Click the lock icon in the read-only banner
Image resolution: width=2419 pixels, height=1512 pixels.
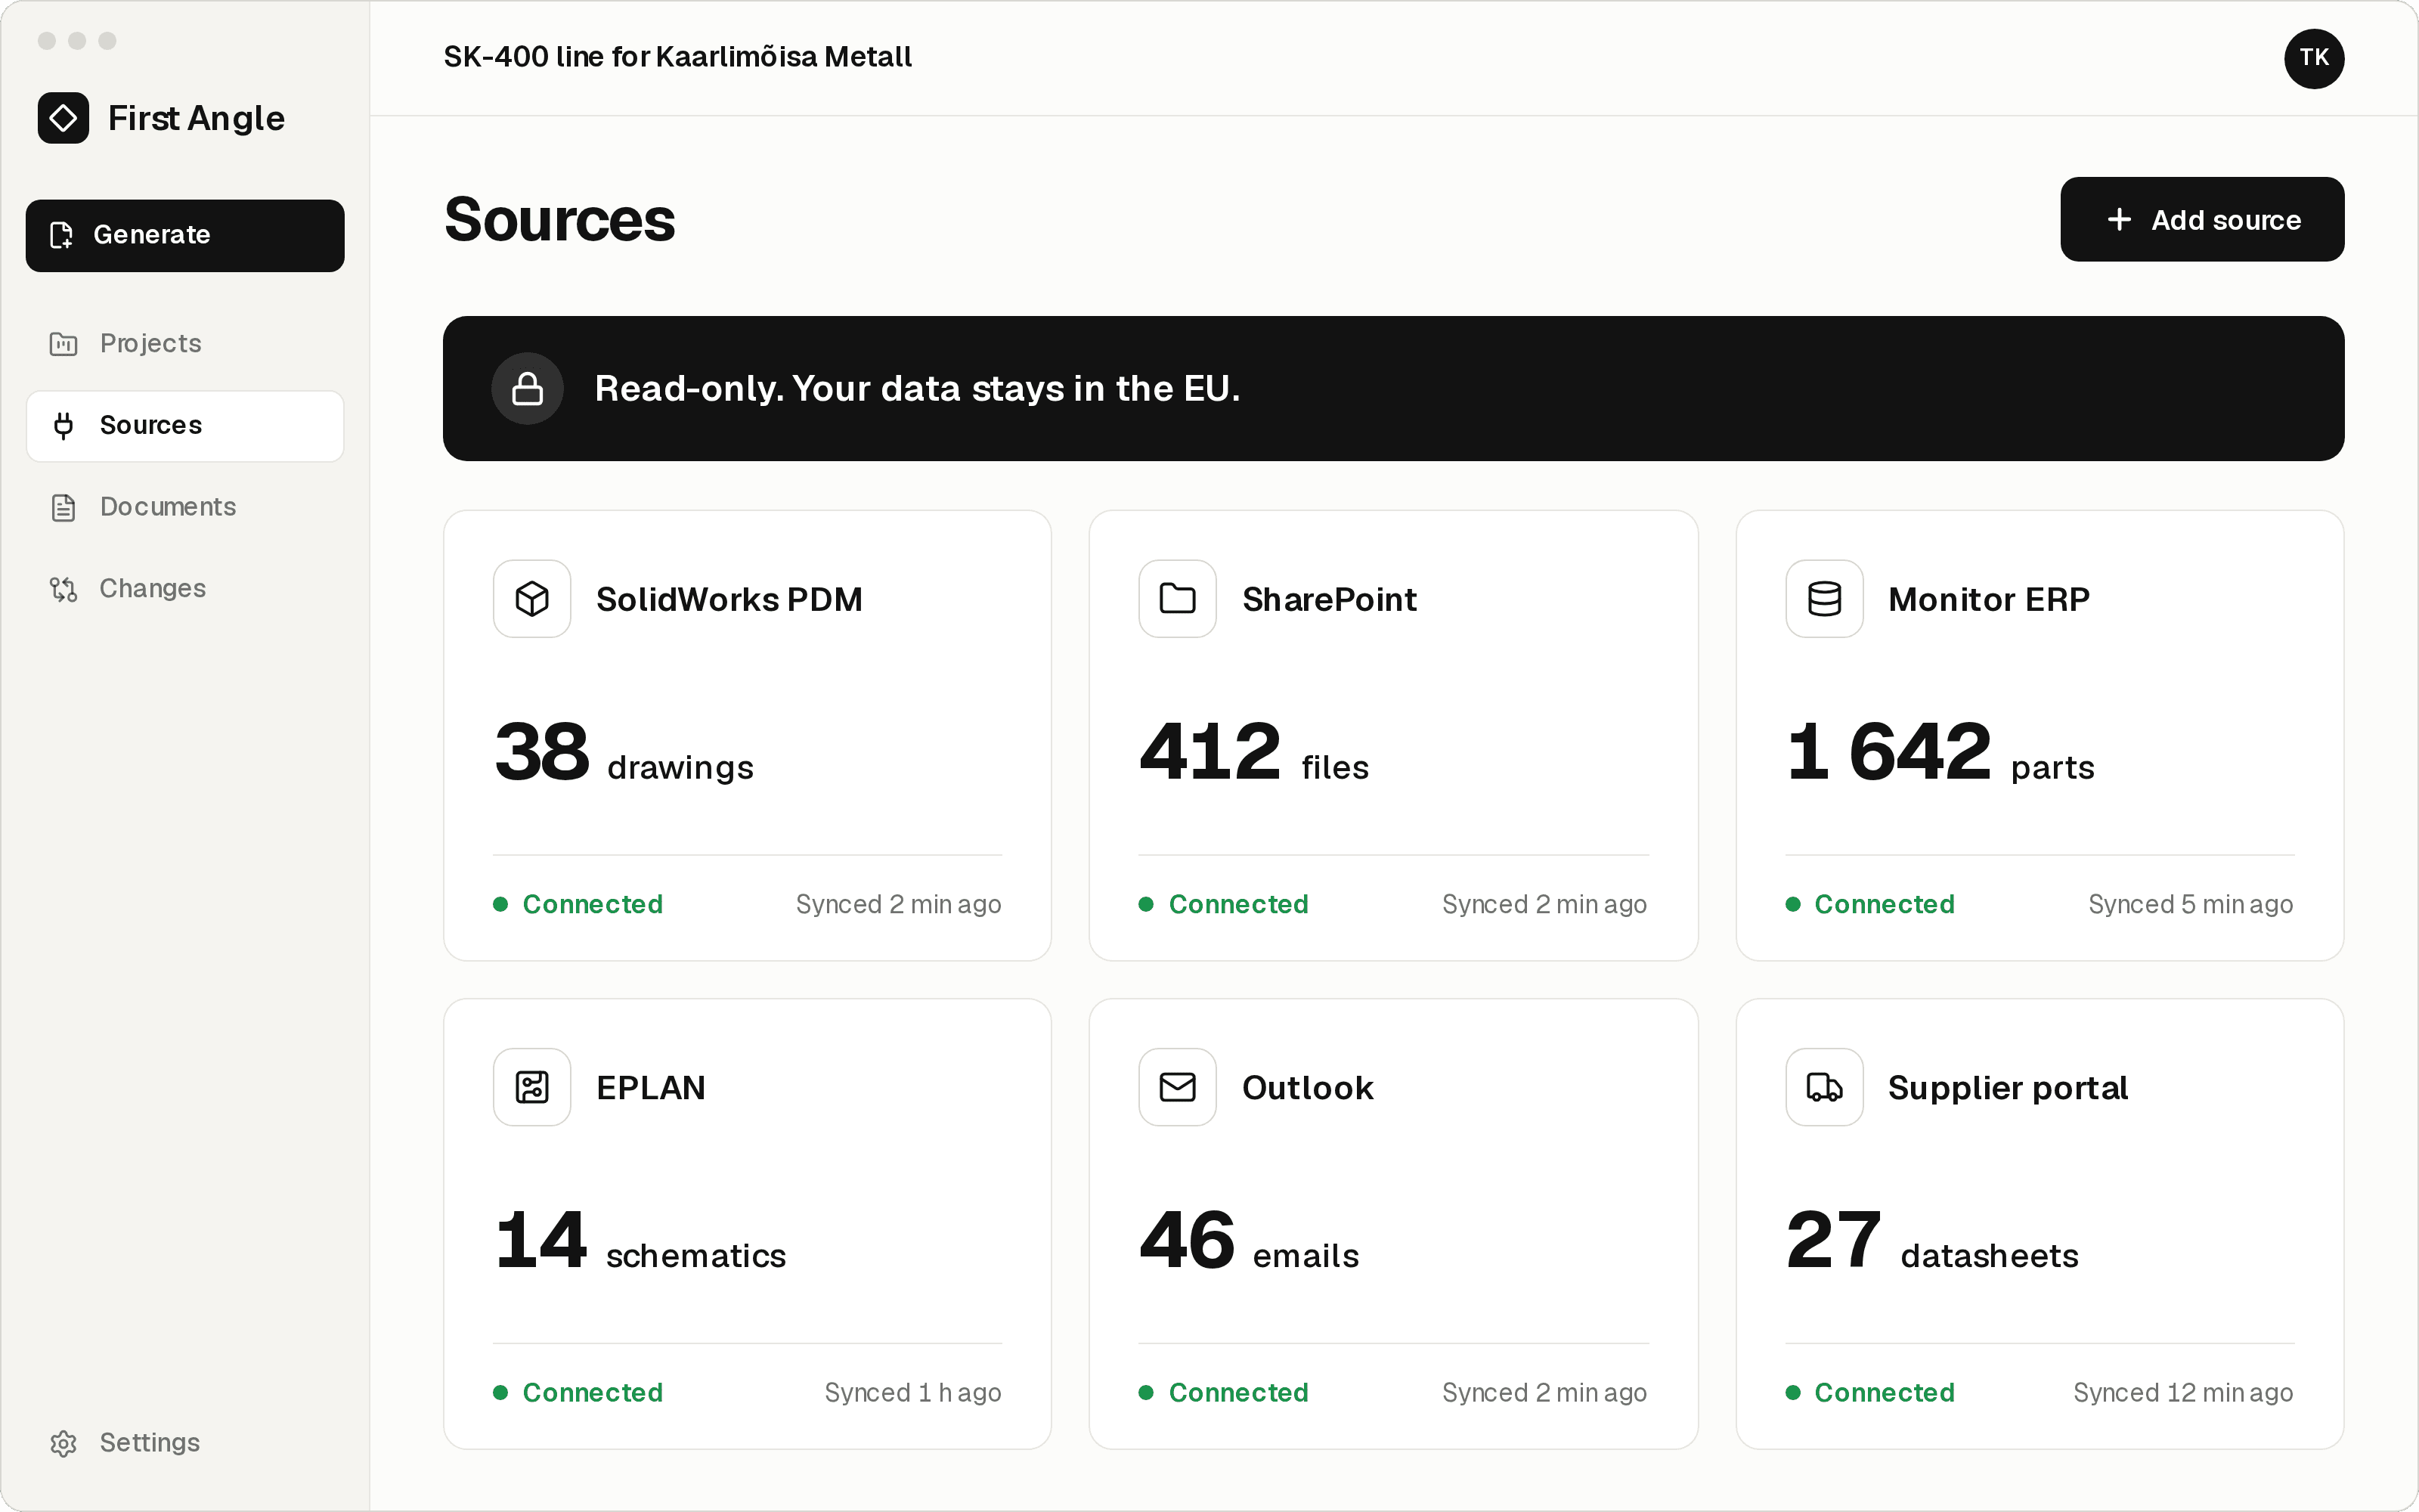click(x=528, y=388)
